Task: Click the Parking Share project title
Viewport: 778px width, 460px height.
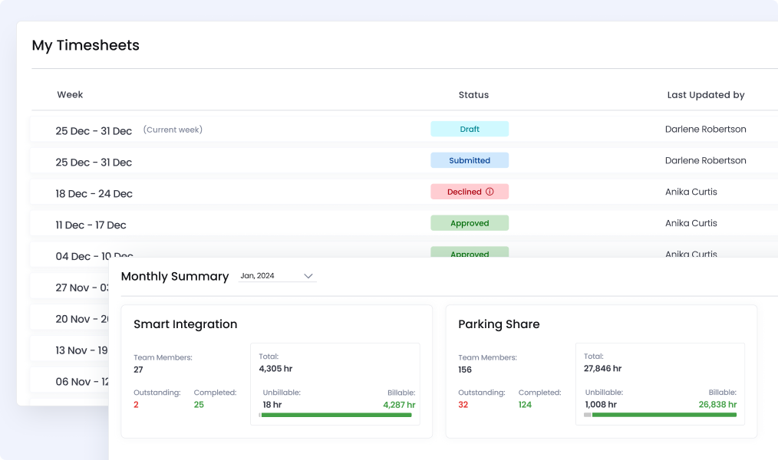Action: pos(499,324)
